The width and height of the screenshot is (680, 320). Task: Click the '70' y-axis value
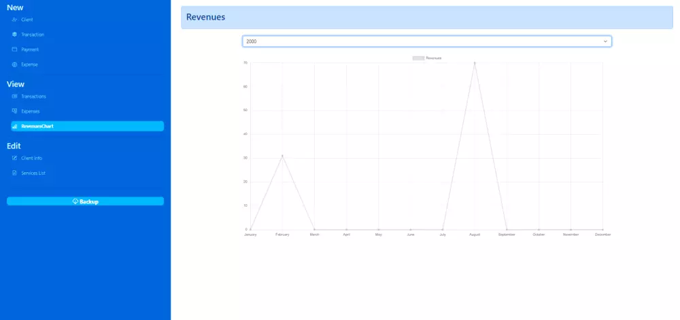click(x=245, y=62)
